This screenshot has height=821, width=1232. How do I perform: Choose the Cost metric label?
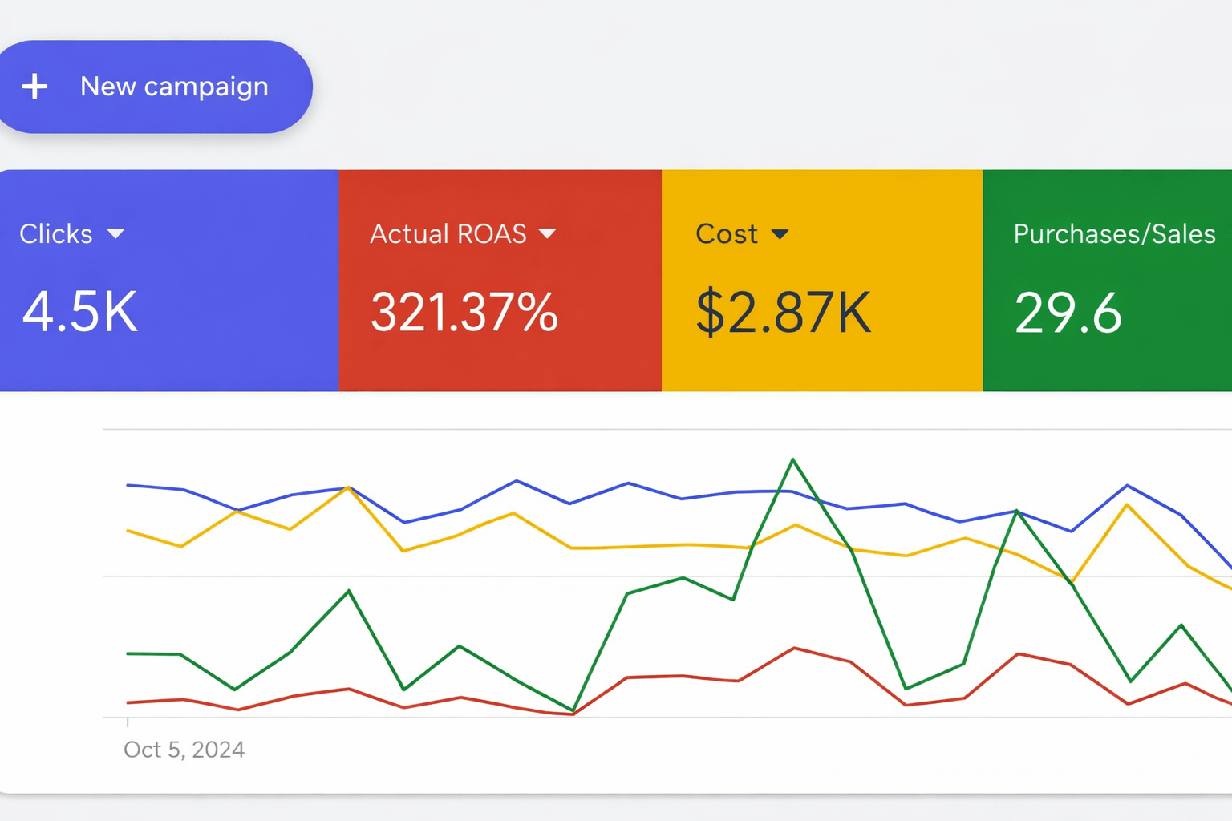[726, 234]
